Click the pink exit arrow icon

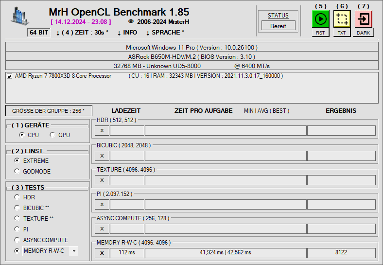point(364,19)
